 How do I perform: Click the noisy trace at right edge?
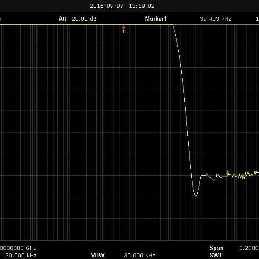pyautogui.click(x=255, y=174)
